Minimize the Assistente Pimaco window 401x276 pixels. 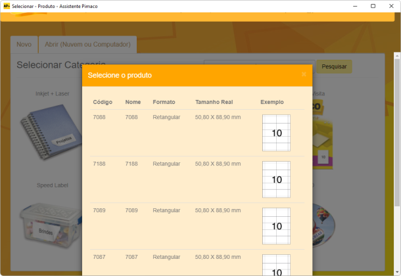tap(355, 6)
